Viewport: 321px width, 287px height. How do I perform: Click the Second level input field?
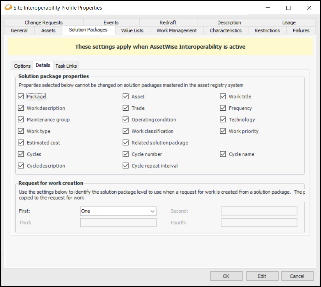259,211
